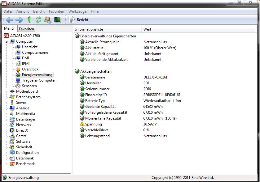Click the Bericht toolbar button label

[x=82, y=20]
